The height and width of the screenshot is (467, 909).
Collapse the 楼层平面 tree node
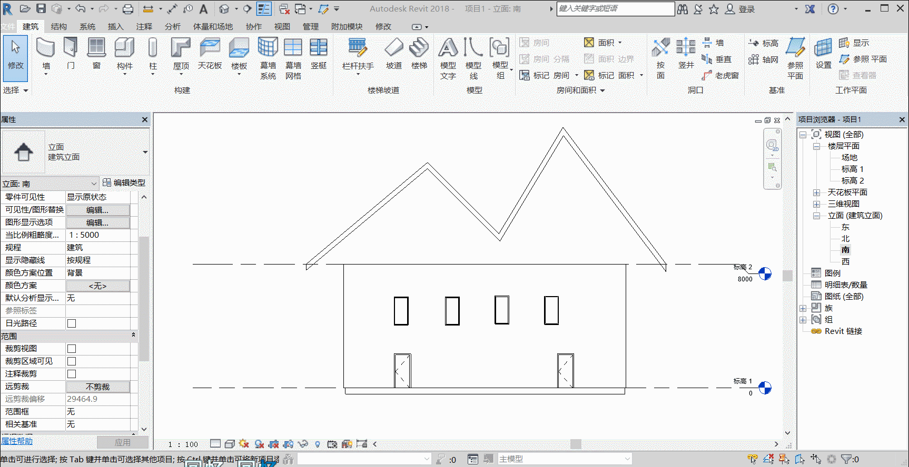click(816, 146)
